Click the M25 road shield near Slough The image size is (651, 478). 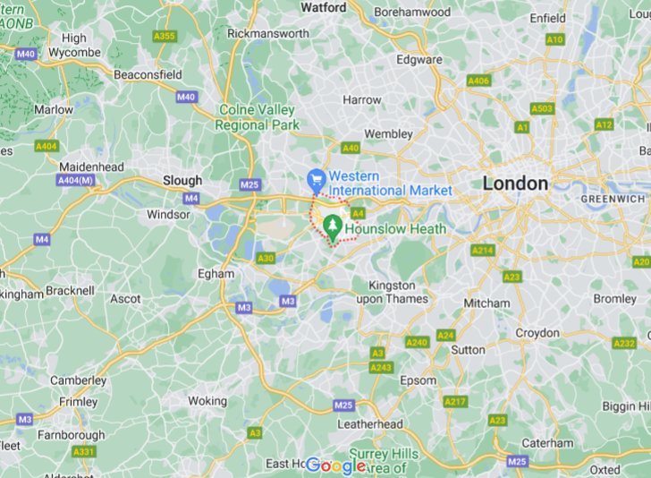coord(249,184)
